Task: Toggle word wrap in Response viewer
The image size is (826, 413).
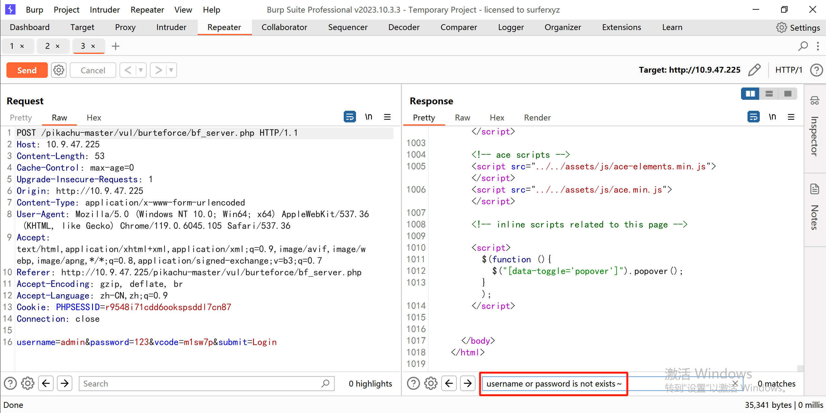Action: (x=753, y=117)
